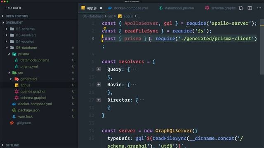Image resolution: width=264 pixels, height=148 pixels.
Task: Click the JS icon in the breadcrumb bar
Action: (120, 16)
